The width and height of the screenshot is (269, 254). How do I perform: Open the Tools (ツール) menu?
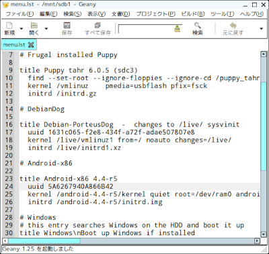223,14
